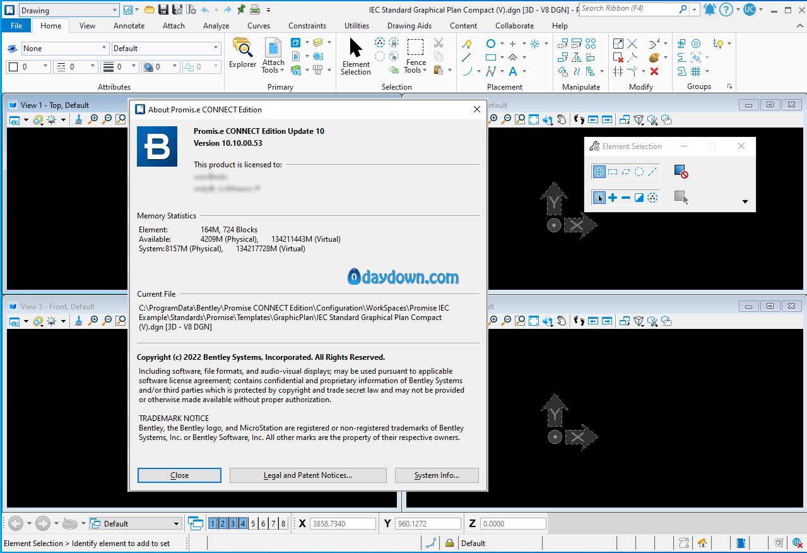
Task: Open the Fence Tools button
Action: (x=416, y=56)
